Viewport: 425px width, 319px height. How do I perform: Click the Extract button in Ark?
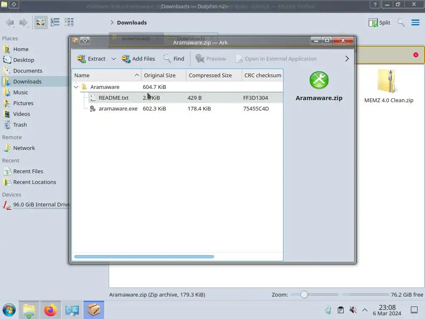tap(92, 59)
